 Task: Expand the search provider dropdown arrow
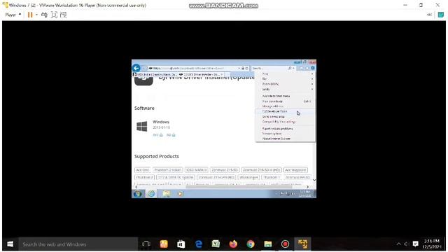coord(293,69)
